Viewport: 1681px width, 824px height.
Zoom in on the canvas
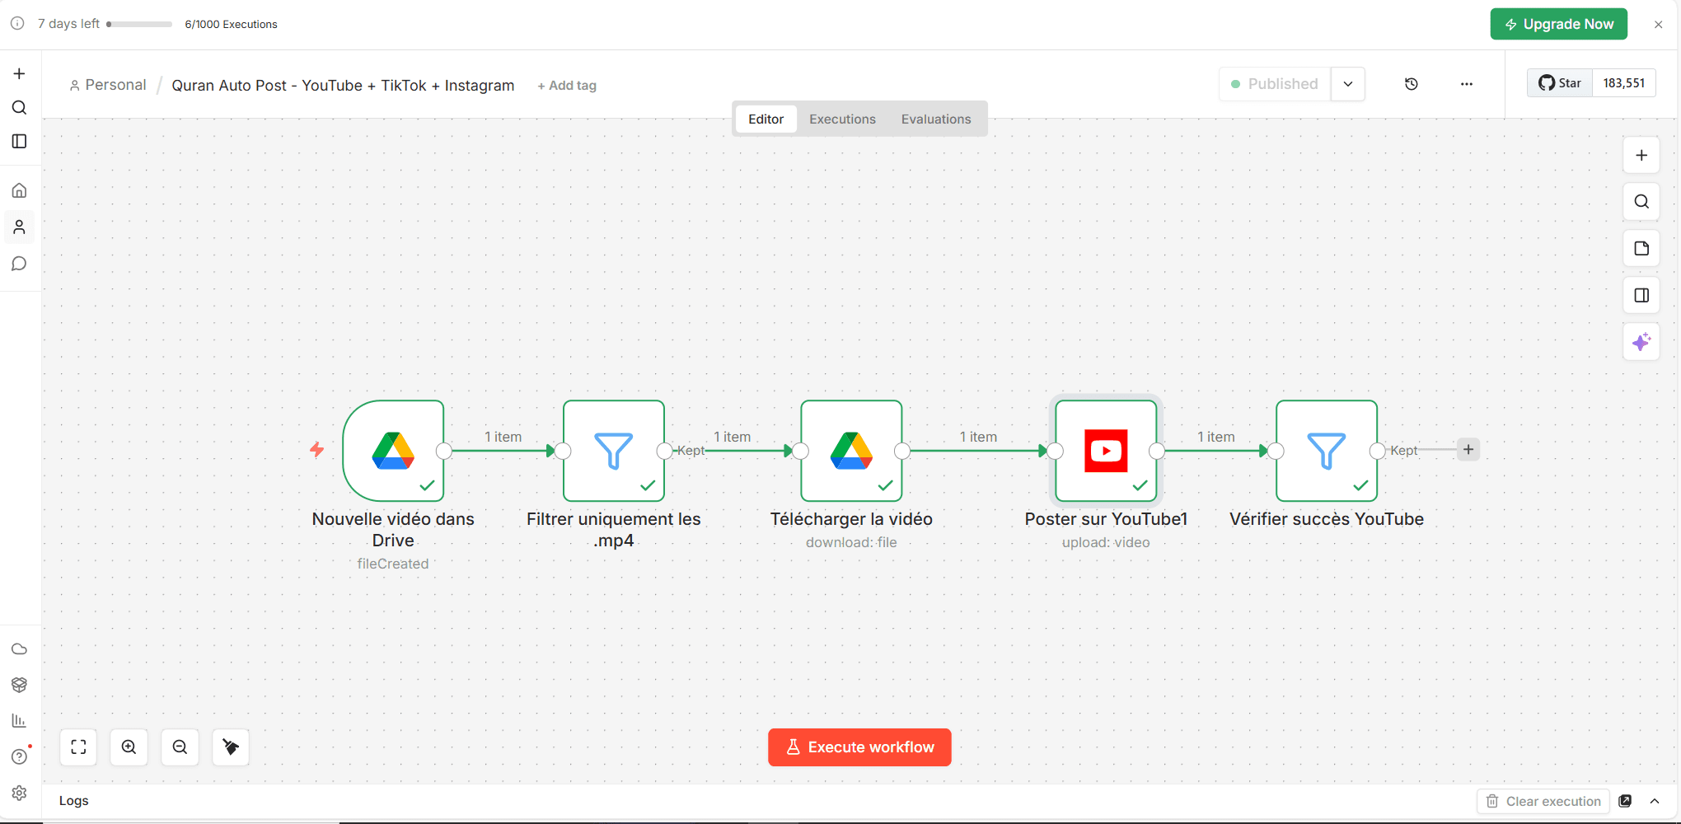pos(129,747)
